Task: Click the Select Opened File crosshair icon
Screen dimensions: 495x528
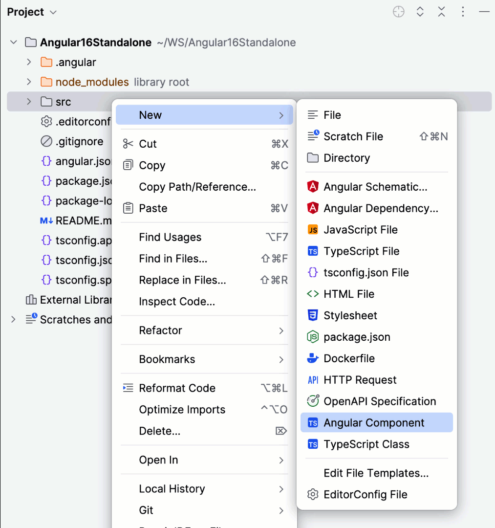Action: point(398,12)
